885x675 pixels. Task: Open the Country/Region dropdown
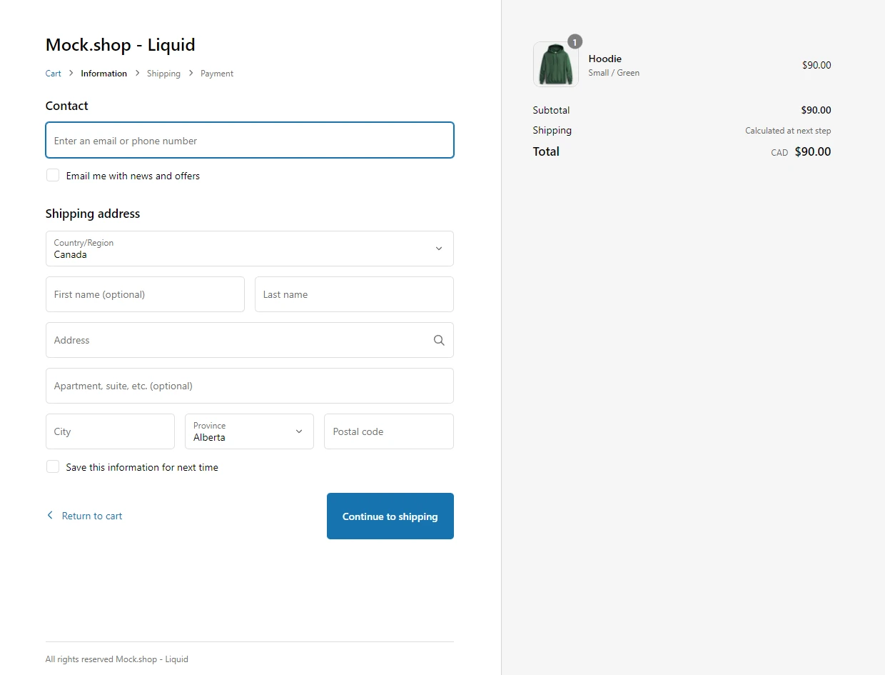(x=249, y=249)
